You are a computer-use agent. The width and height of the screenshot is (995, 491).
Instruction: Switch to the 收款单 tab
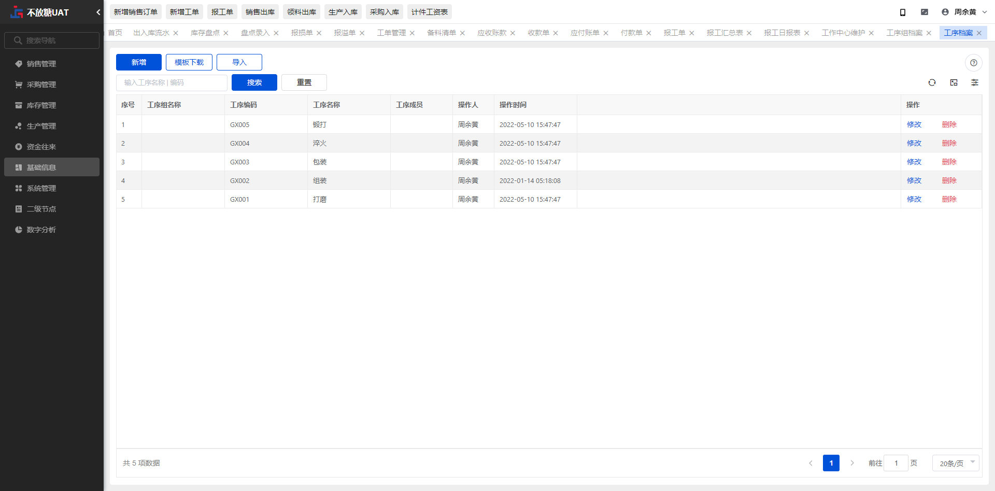point(538,33)
